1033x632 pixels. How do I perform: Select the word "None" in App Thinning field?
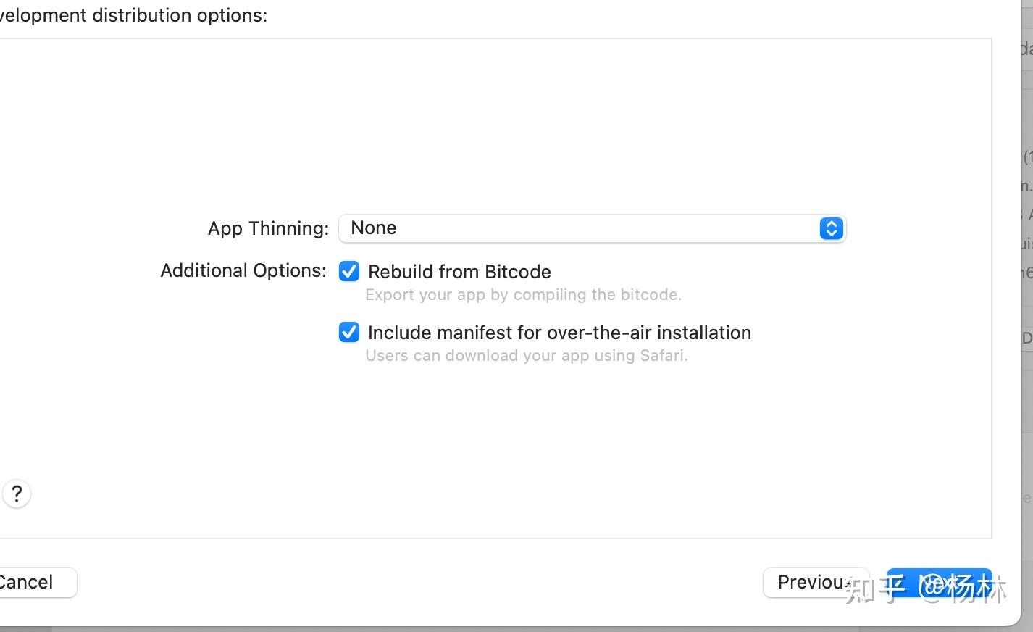tap(374, 228)
